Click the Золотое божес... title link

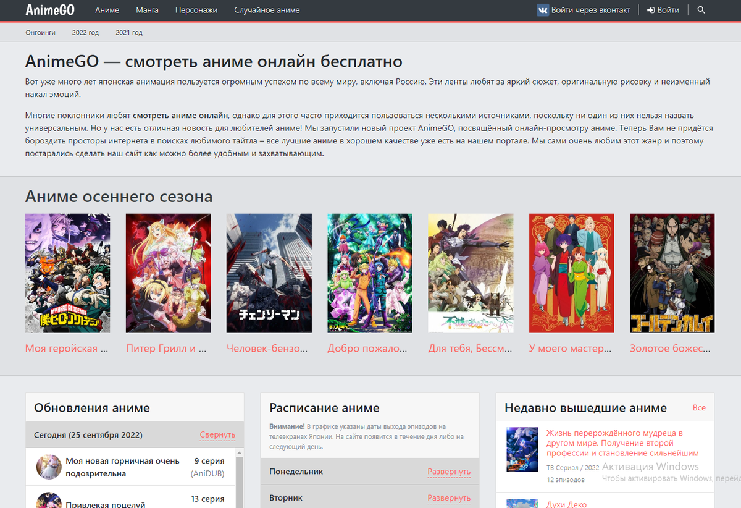click(x=671, y=349)
